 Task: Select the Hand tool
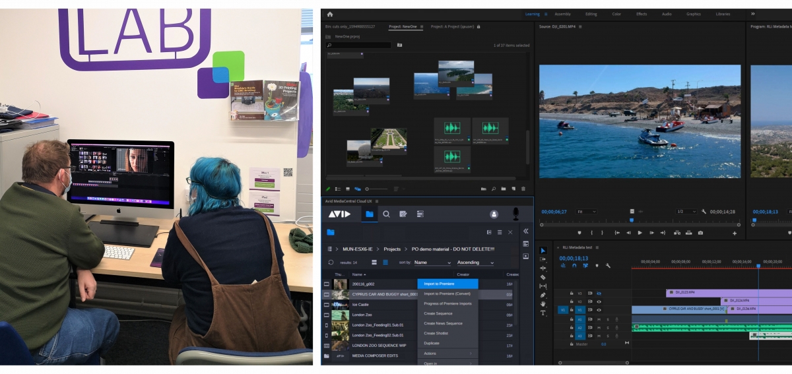(543, 304)
